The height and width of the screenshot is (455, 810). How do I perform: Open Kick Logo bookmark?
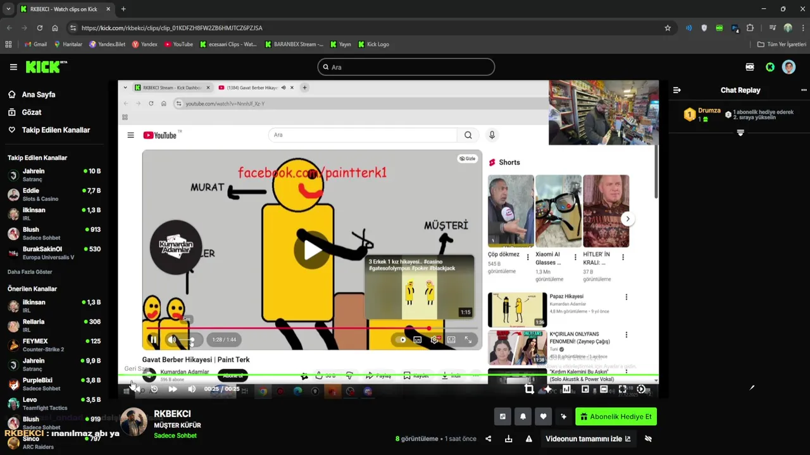point(373,44)
